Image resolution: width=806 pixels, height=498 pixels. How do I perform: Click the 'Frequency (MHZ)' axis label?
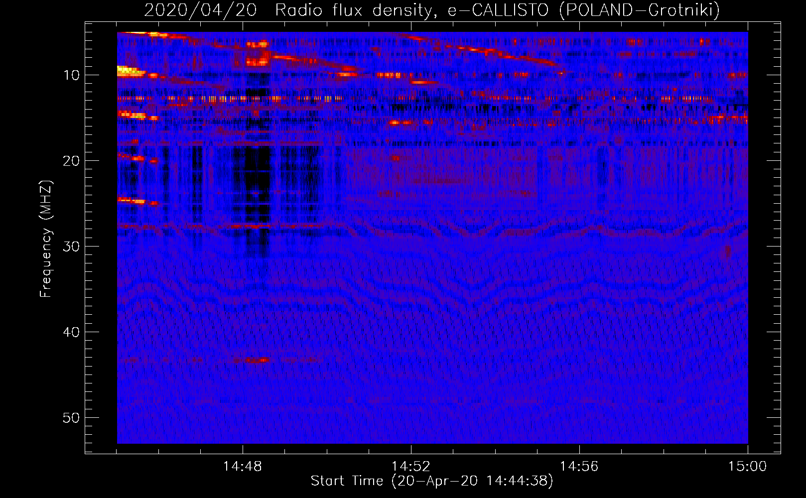pos(45,239)
